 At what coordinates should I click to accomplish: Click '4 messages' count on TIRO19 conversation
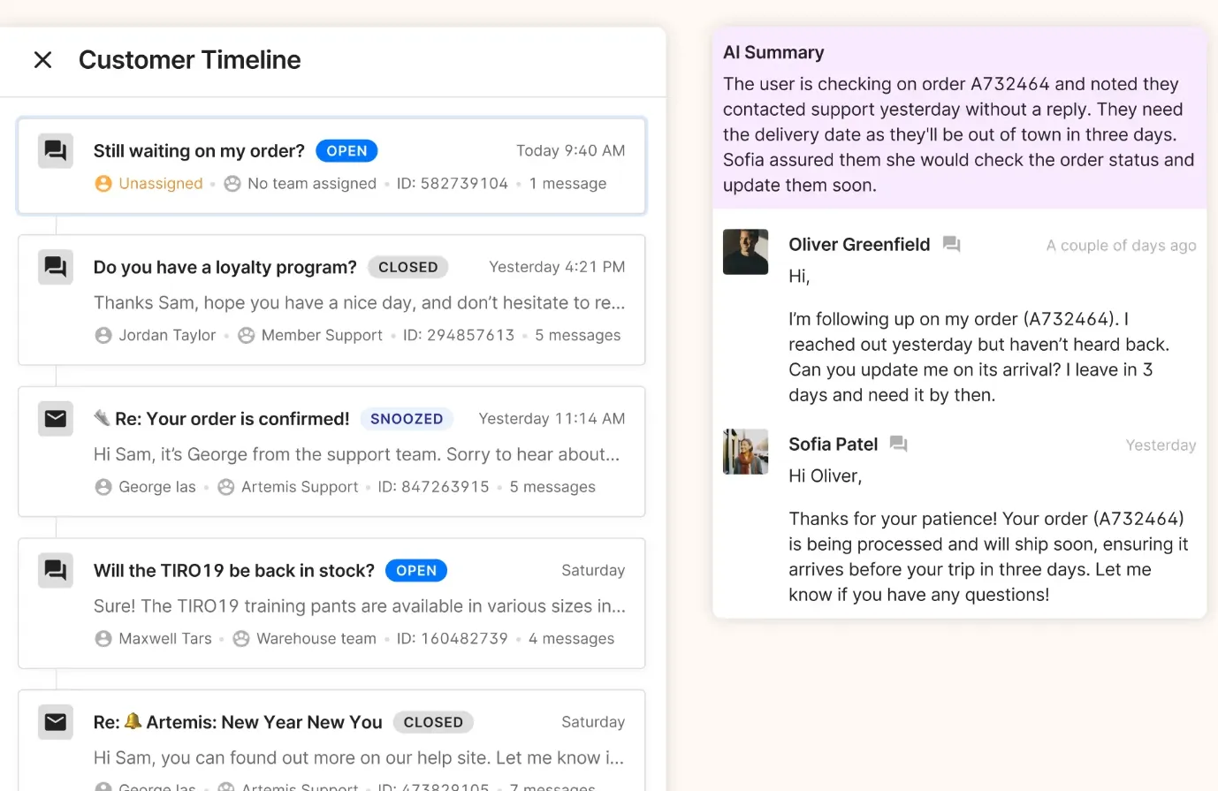(x=571, y=639)
